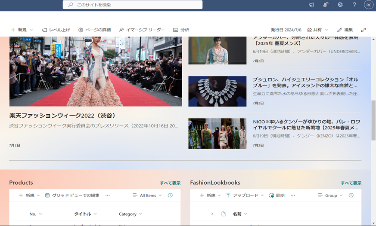Launch イマーシブ リーダー
Viewport: 376px width, 226px height.
click(x=142, y=30)
